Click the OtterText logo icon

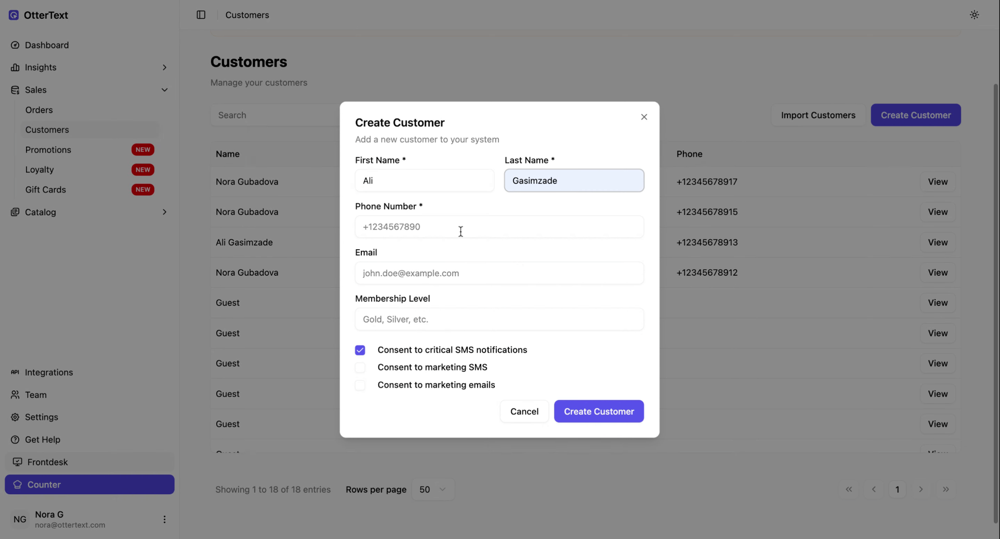(14, 15)
